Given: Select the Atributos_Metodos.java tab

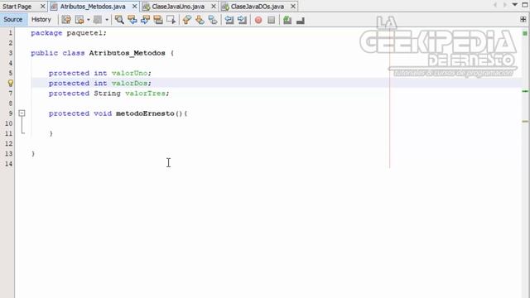Looking at the screenshot, I should (93, 7).
